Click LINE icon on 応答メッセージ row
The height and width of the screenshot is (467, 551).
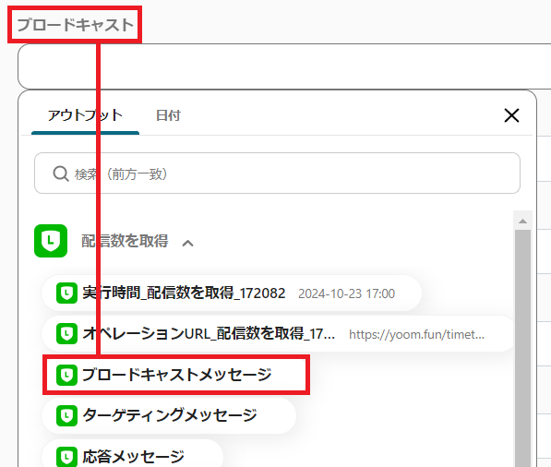pyautogui.click(x=66, y=457)
